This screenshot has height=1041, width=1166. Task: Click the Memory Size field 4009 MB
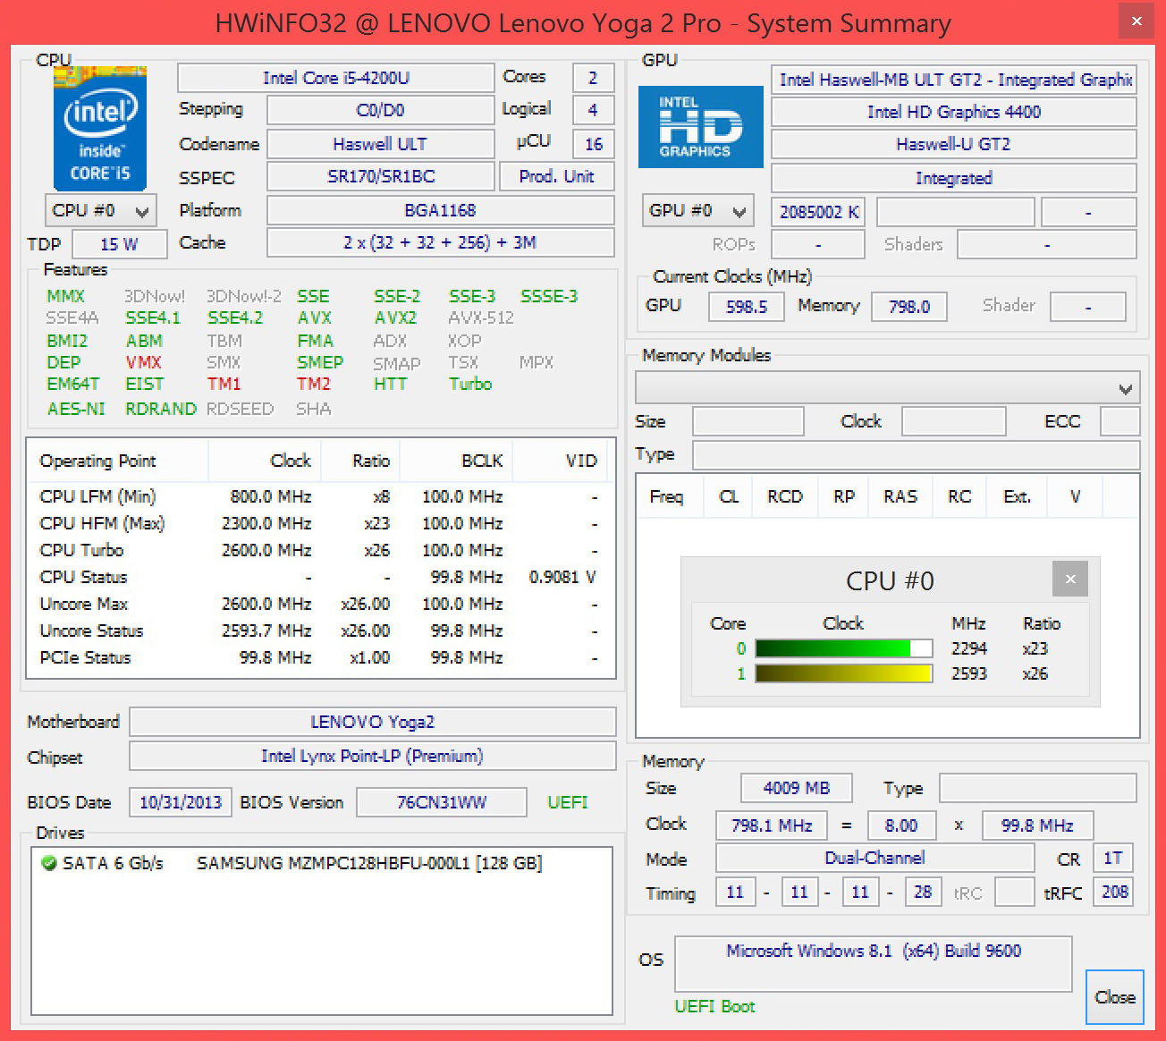(797, 788)
